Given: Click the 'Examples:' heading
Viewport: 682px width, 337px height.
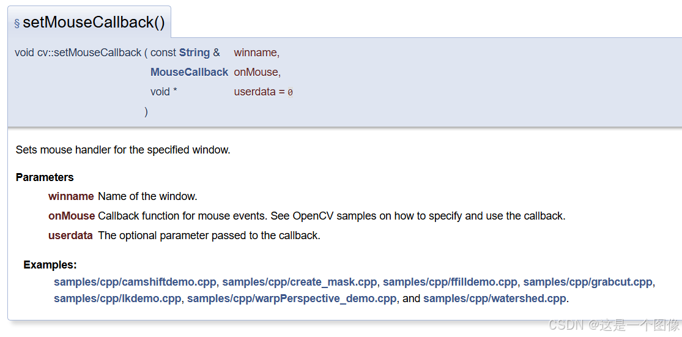Looking at the screenshot, I should click(50, 265).
